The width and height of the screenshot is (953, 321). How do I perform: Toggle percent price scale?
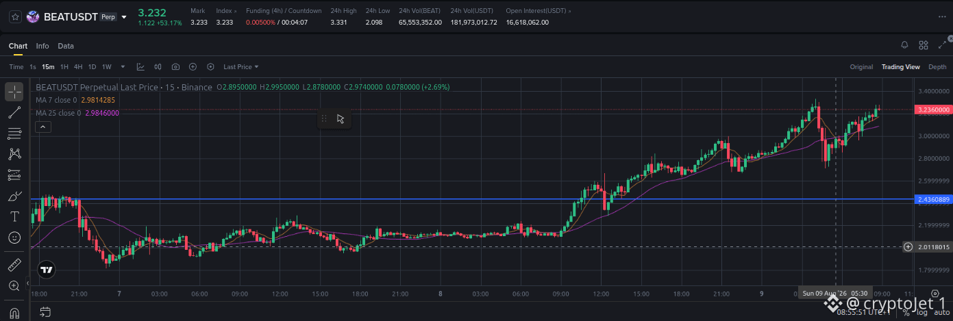click(x=905, y=312)
